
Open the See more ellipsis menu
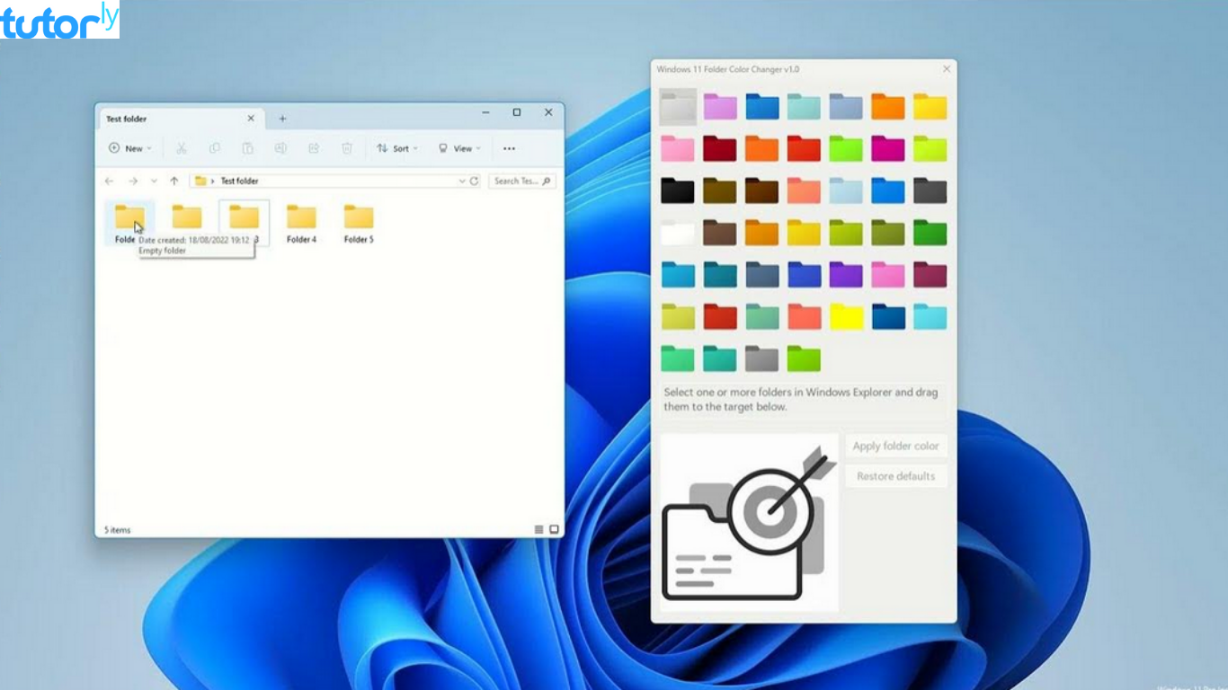point(509,148)
